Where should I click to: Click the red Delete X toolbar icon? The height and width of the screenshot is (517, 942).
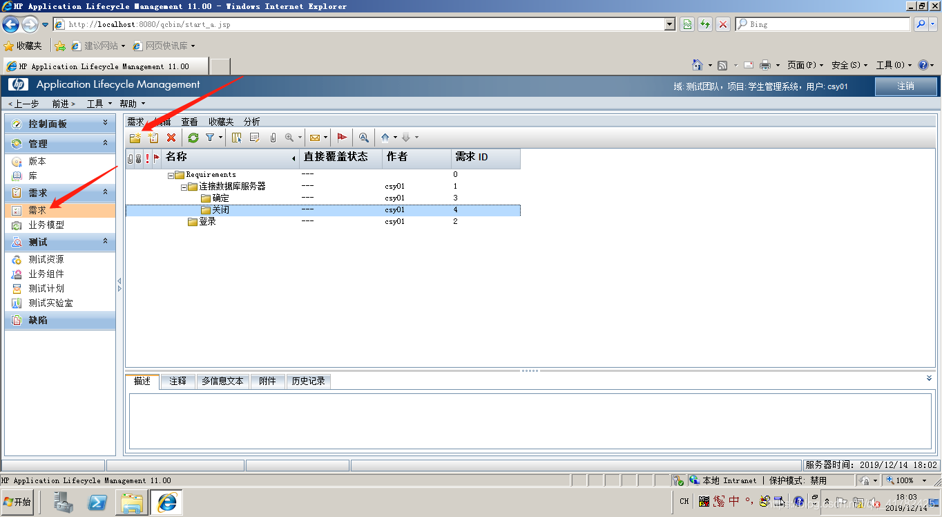tap(171, 138)
